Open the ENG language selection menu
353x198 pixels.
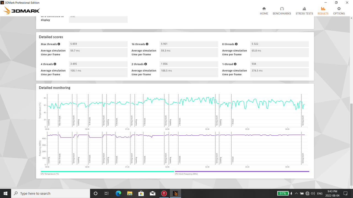319,193
